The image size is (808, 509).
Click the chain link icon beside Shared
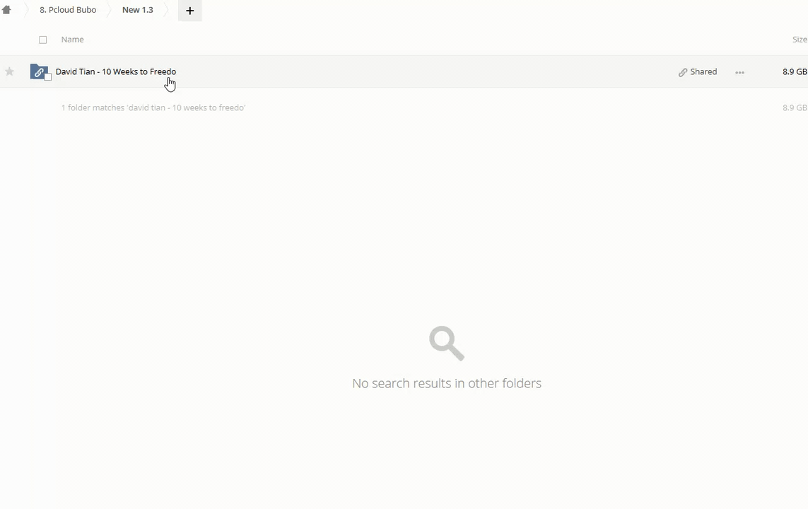tap(683, 72)
